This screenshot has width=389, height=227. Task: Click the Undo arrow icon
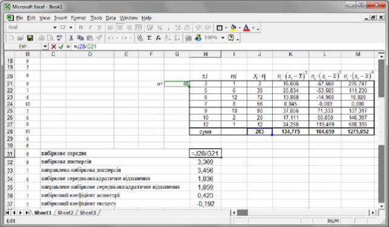[111, 38]
